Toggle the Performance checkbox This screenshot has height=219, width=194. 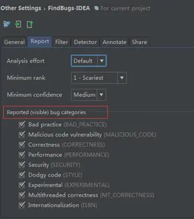(22, 154)
